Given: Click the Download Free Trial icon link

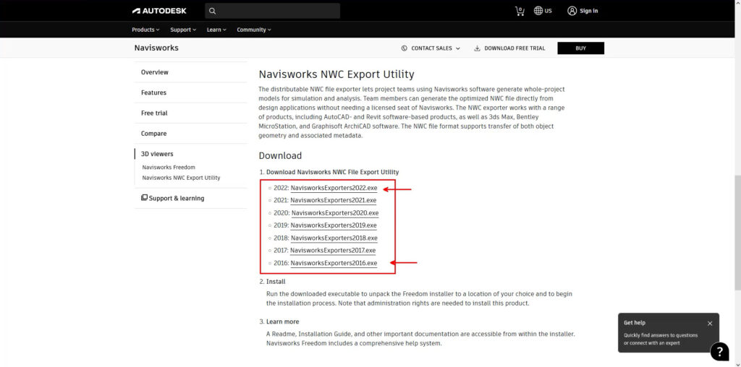Looking at the screenshot, I should pyautogui.click(x=478, y=48).
